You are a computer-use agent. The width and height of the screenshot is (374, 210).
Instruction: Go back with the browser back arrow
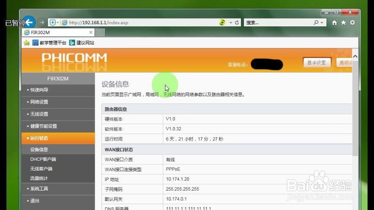pyautogui.click(x=29, y=22)
